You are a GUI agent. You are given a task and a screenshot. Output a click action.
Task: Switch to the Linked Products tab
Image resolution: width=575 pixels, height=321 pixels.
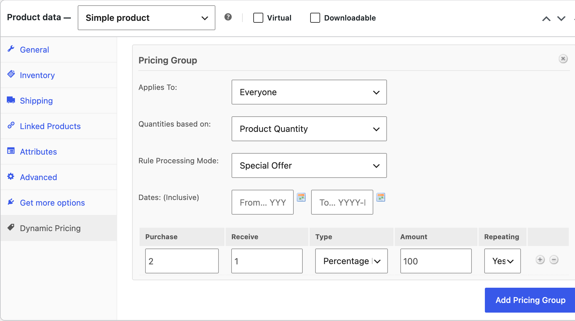tap(59, 126)
